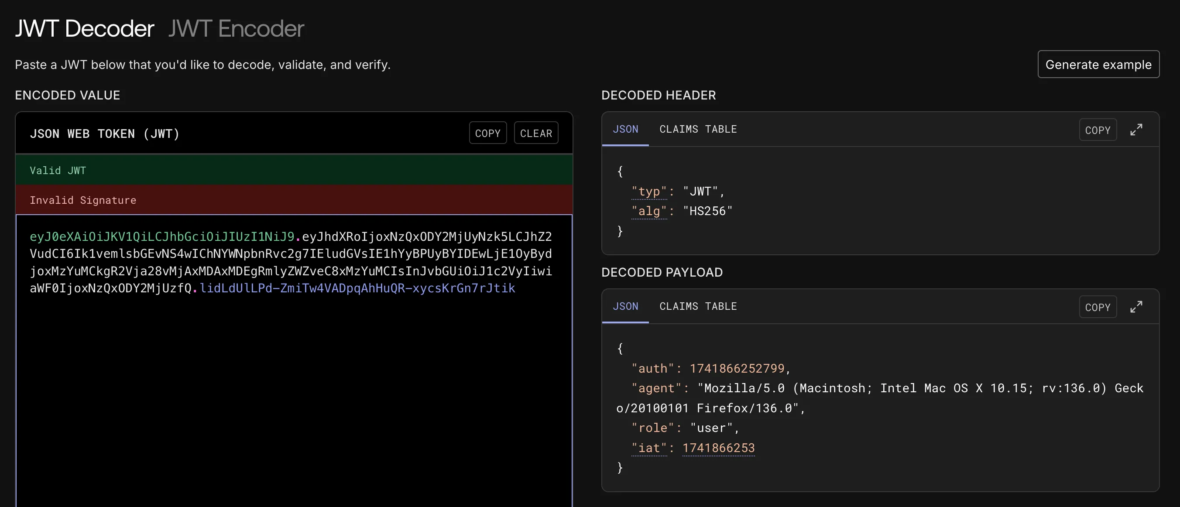Image resolution: width=1180 pixels, height=507 pixels.
Task: Expand the decoded payload panel
Action: click(1136, 307)
